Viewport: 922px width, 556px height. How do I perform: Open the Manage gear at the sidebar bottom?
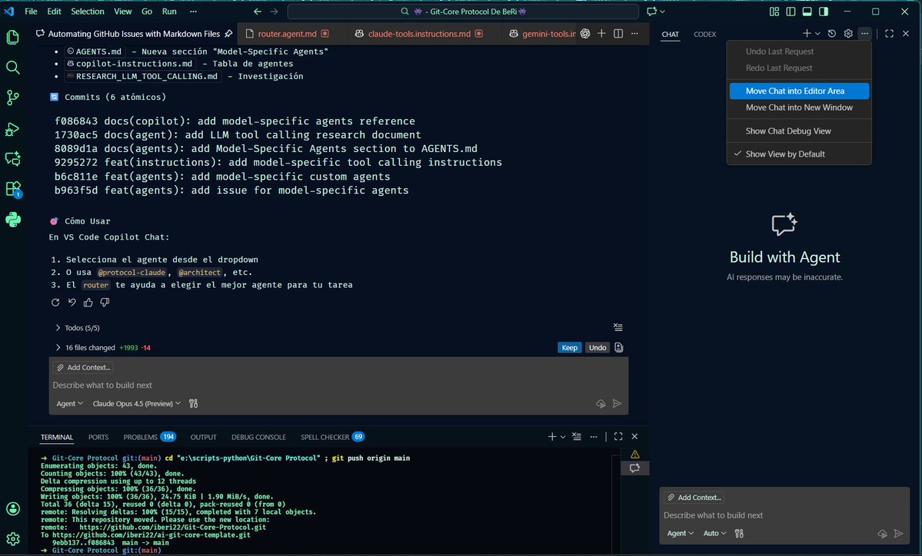[x=12, y=538]
